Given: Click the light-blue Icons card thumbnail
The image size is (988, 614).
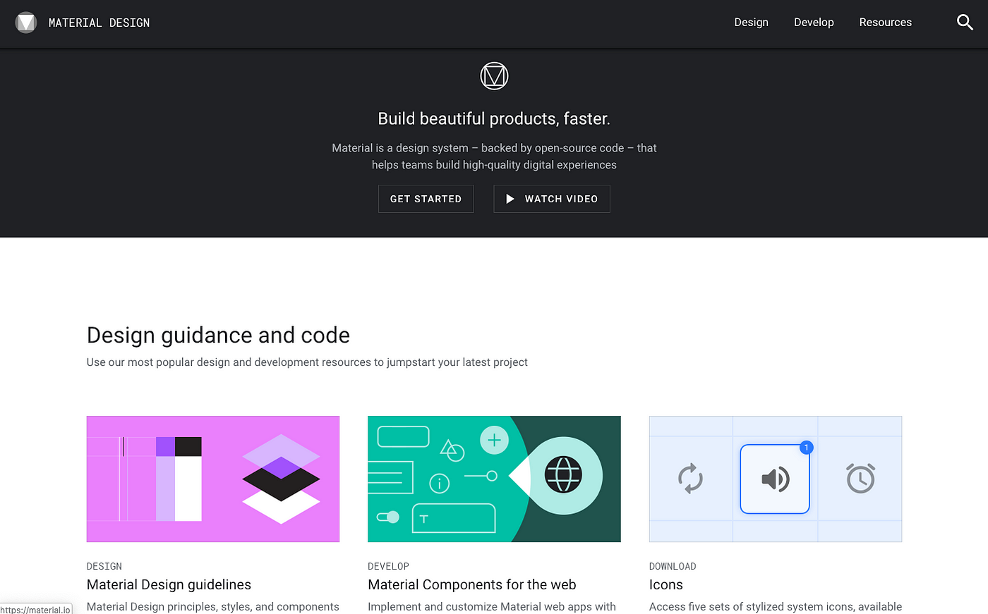Looking at the screenshot, I should click(x=776, y=479).
